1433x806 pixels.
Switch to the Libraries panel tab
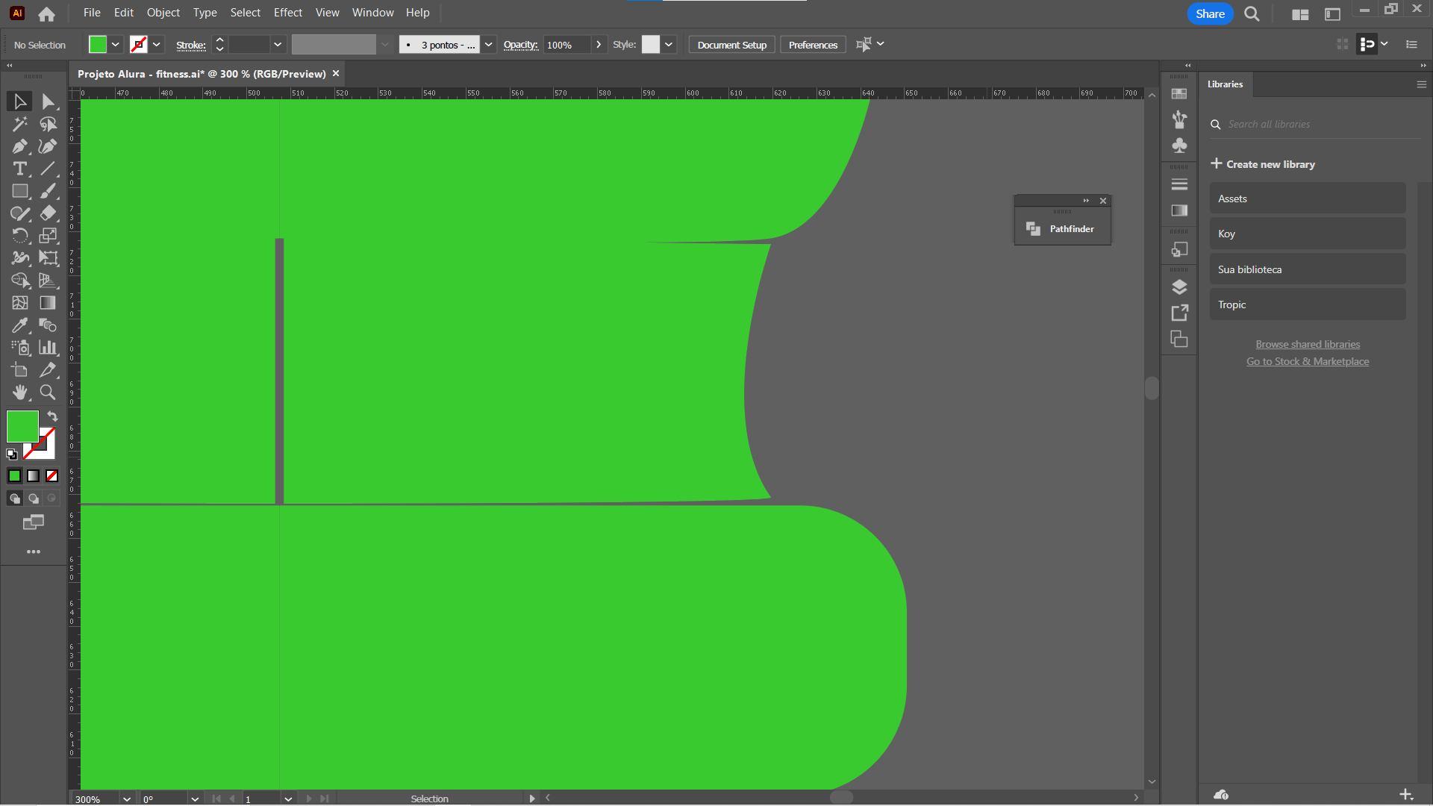click(x=1226, y=84)
